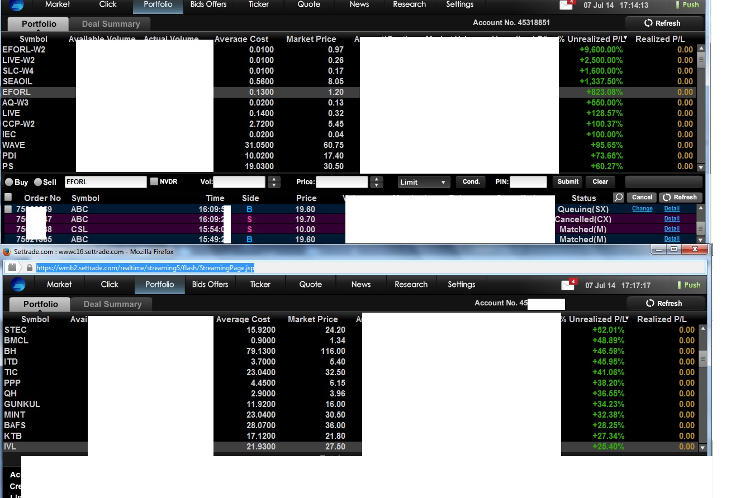
Task: Click Firefox icon in window title bar
Action: [x=7, y=252]
